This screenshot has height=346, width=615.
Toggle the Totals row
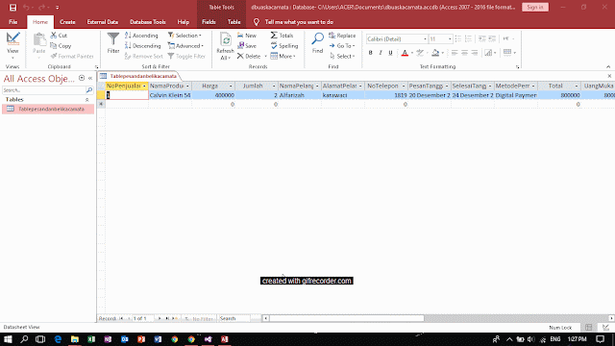[282, 36]
